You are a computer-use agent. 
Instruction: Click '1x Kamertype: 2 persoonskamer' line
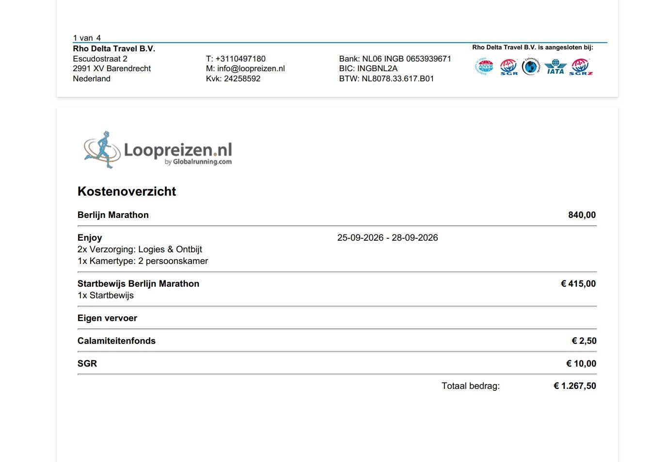(143, 261)
